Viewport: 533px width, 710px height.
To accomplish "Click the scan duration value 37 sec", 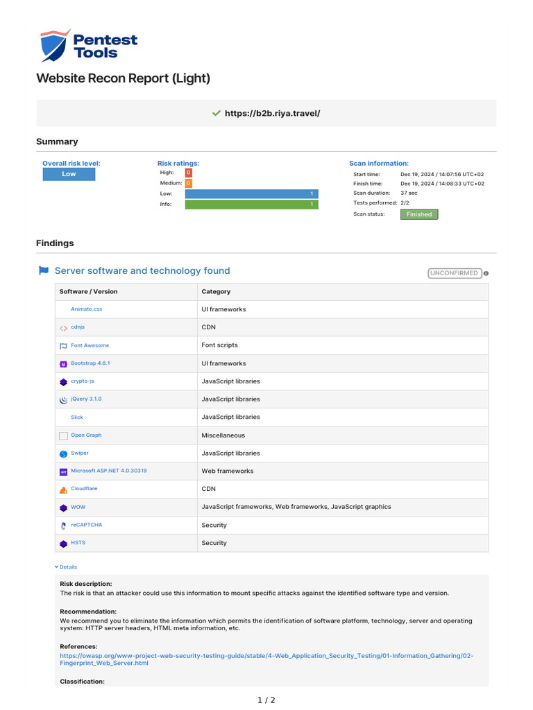I will 409,193.
